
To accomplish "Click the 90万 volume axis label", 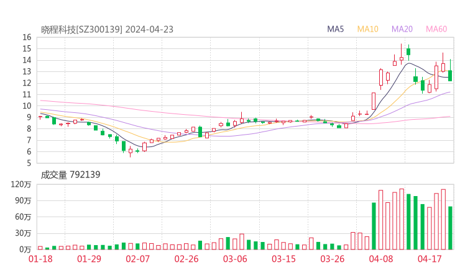I will point(23,201).
